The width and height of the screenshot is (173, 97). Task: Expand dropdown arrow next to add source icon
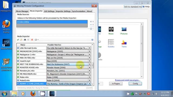pos(93,22)
